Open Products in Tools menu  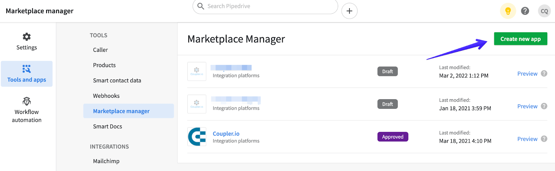click(104, 65)
